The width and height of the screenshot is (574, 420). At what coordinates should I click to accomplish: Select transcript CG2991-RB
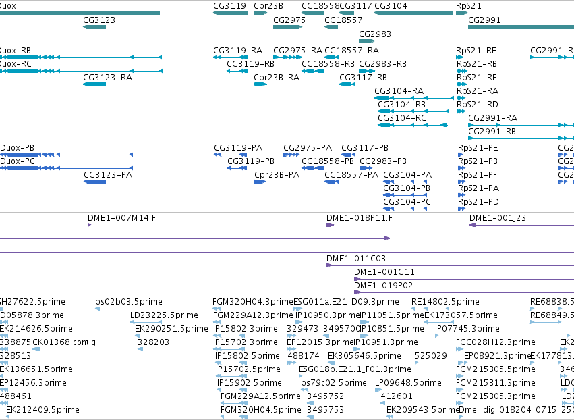pyautogui.click(x=492, y=132)
